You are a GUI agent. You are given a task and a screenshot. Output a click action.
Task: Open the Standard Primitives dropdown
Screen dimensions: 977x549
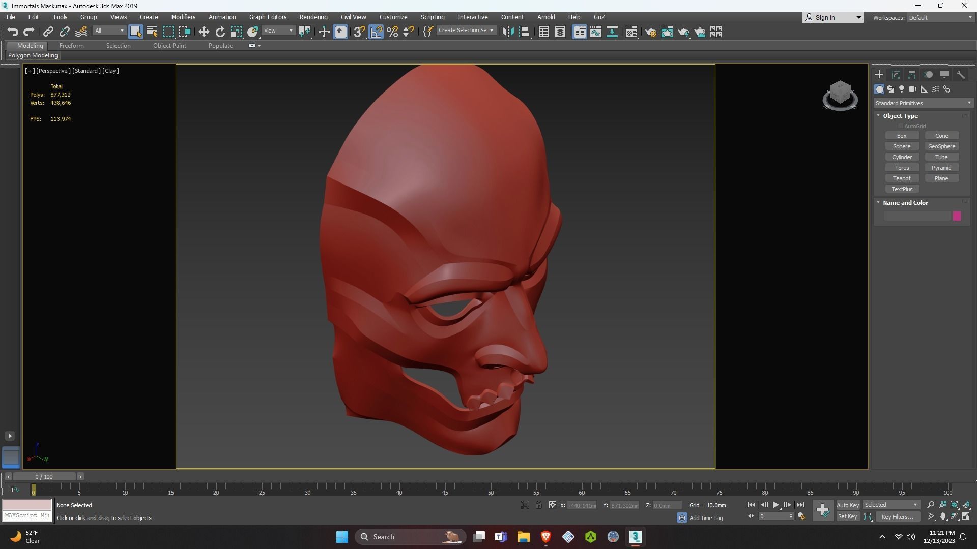(923, 103)
